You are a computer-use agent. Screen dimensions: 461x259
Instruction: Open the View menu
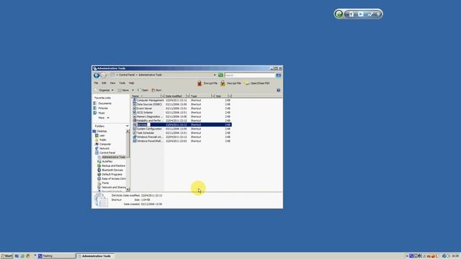point(112,83)
